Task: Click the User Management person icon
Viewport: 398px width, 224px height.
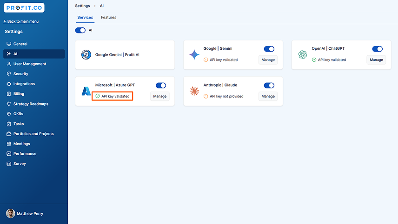Action: [9, 64]
